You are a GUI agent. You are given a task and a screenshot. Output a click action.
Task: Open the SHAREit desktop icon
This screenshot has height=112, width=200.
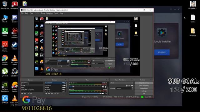tap(5, 99)
